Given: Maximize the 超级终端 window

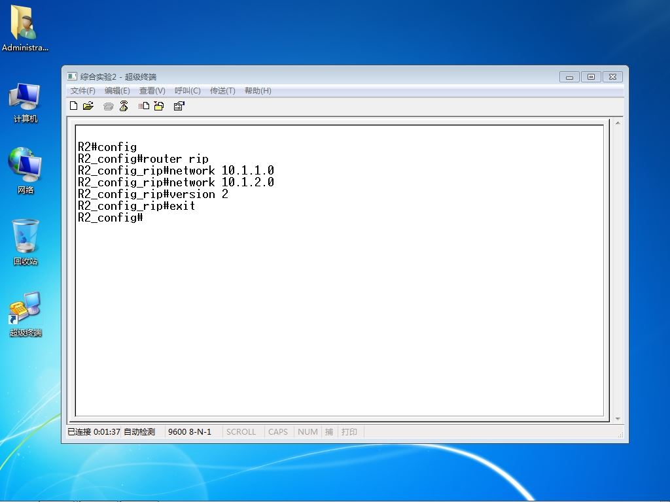Looking at the screenshot, I should click(591, 77).
